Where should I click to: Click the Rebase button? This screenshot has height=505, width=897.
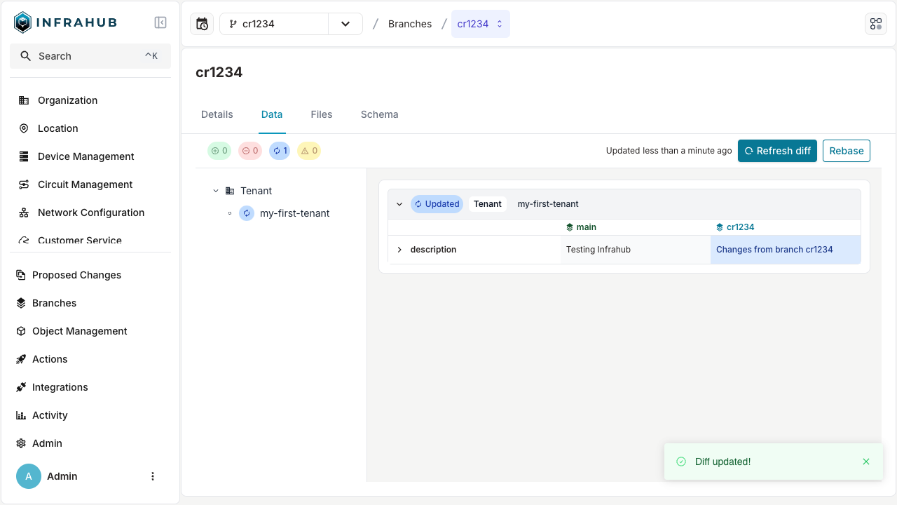point(846,151)
